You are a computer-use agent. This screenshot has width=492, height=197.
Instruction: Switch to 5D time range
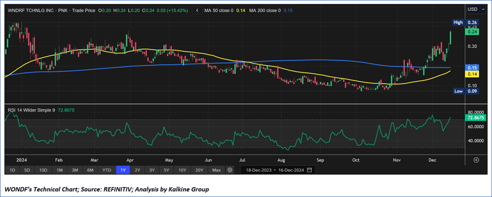tap(27, 170)
